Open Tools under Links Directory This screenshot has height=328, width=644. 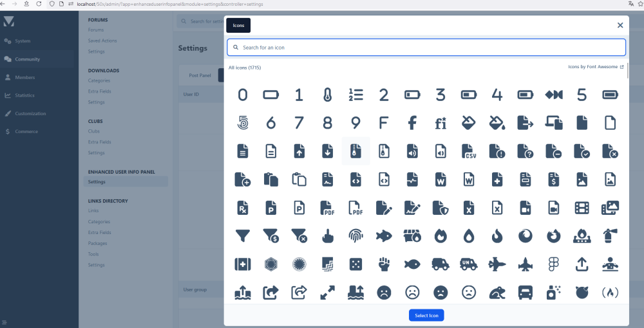(x=93, y=254)
